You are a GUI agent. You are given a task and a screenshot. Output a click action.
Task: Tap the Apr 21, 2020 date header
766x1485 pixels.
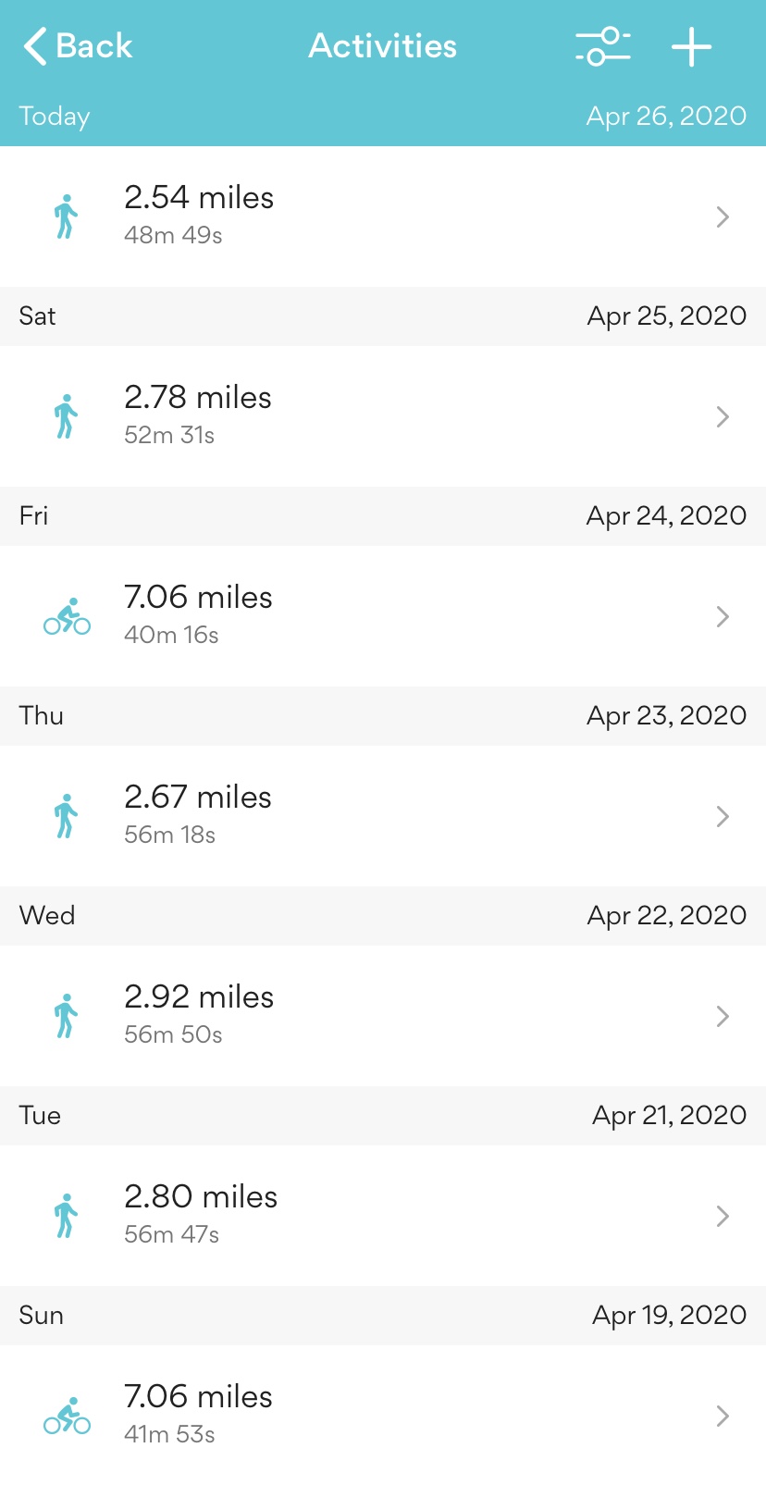point(669,1115)
